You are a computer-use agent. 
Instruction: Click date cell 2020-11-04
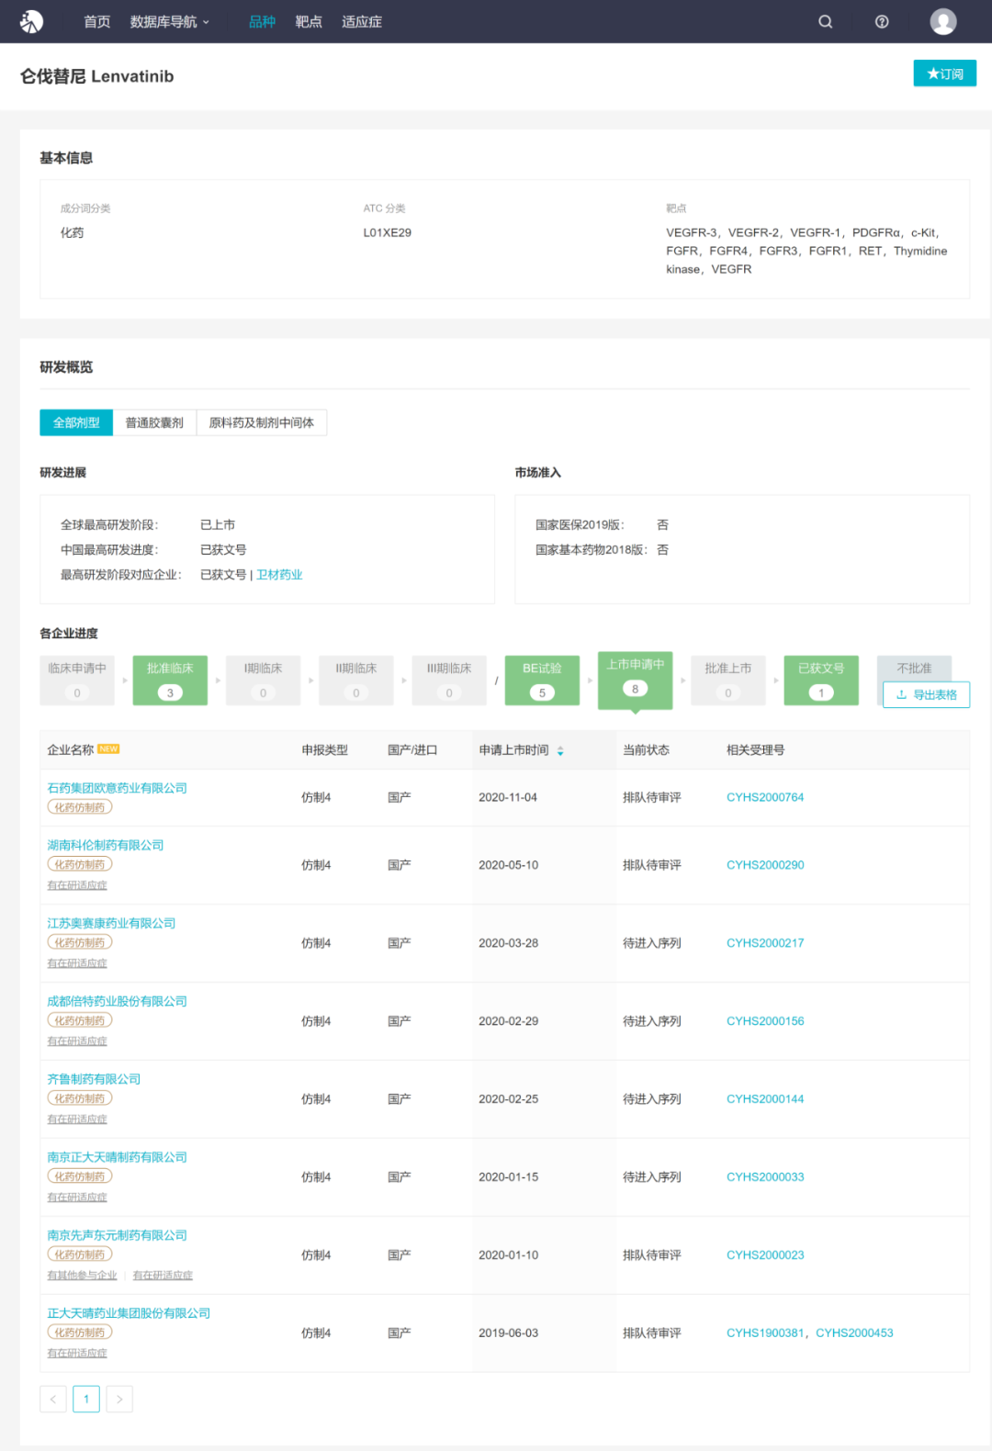(x=508, y=797)
